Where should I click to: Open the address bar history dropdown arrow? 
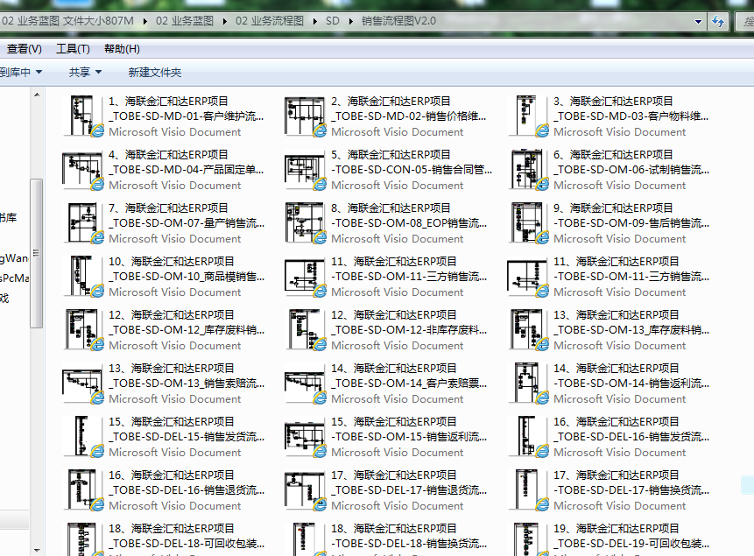coord(698,21)
